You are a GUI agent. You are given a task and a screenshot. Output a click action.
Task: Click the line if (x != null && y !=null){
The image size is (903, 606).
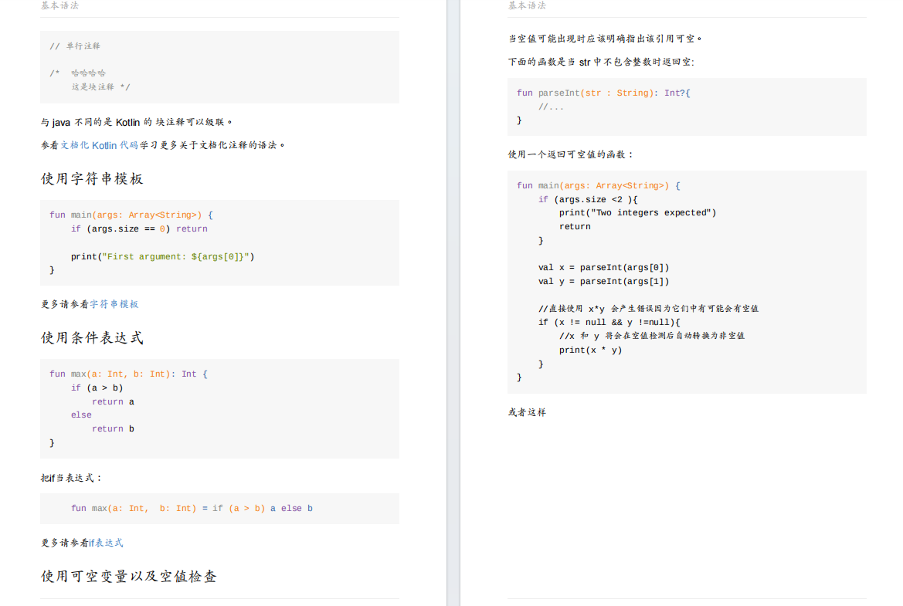pyautogui.click(x=609, y=322)
